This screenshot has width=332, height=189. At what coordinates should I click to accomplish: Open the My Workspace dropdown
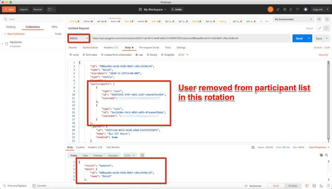point(153,9)
